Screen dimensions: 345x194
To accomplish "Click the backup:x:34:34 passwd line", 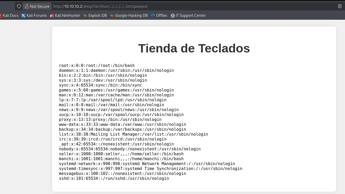I will click(x=122, y=129).
